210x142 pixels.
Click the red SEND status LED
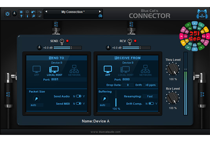(x=68, y=41)
